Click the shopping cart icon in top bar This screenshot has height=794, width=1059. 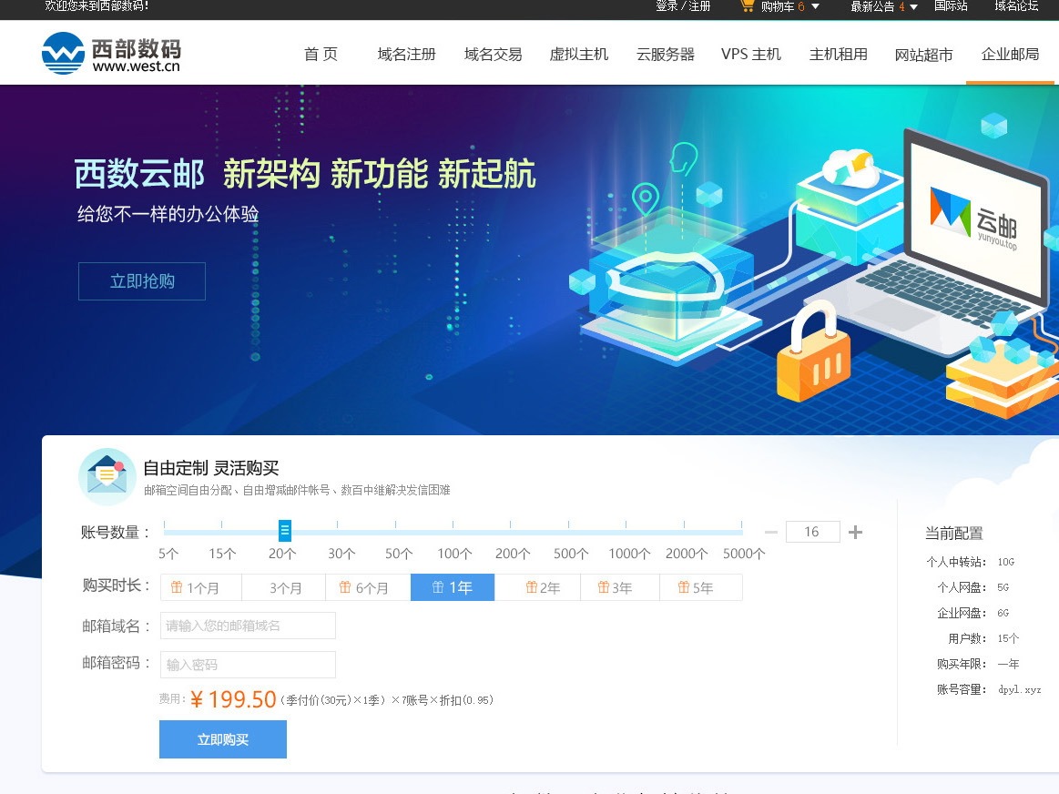[748, 6]
